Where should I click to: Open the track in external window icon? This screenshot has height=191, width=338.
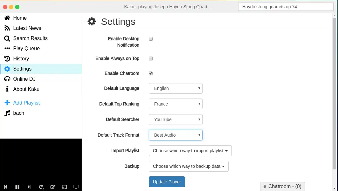[52, 187]
